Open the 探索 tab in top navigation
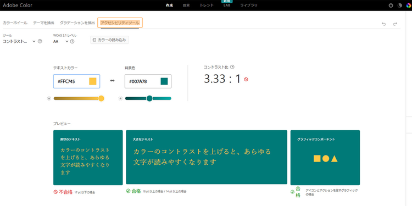The width and height of the screenshot is (412, 206). coord(186,5)
